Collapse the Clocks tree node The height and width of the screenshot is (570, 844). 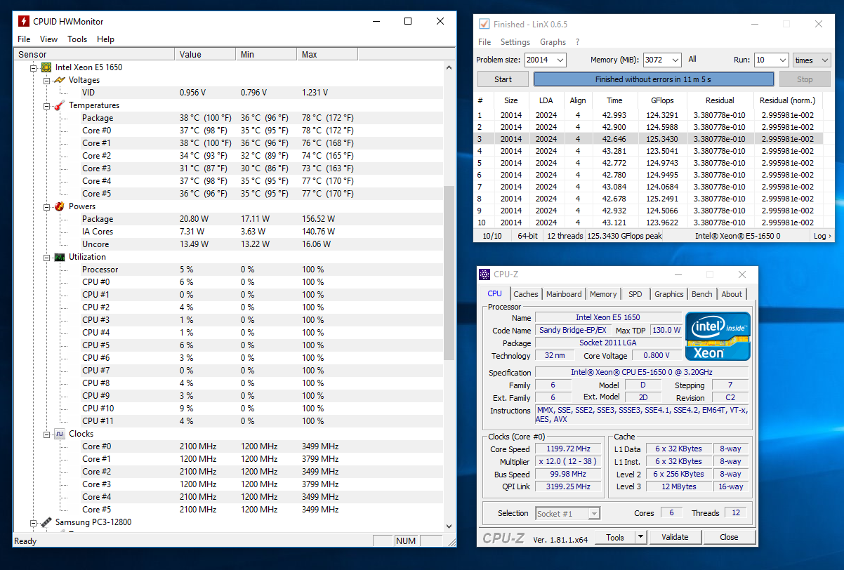click(x=47, y=434)
